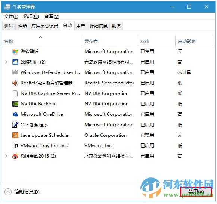Select the Java Update Scheduler entry name
Viewport: 217px width, 204px height.
click(46, 135)
